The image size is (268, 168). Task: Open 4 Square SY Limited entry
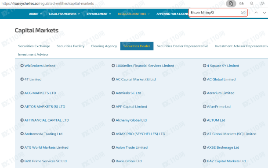(223, 66)
